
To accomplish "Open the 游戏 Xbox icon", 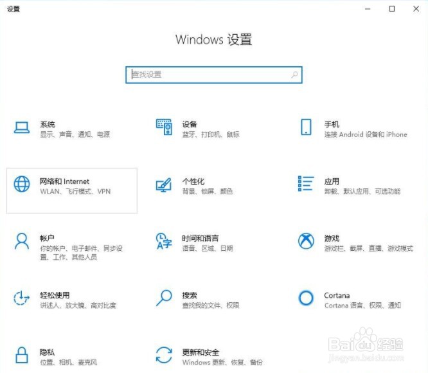I will [306, 241].
